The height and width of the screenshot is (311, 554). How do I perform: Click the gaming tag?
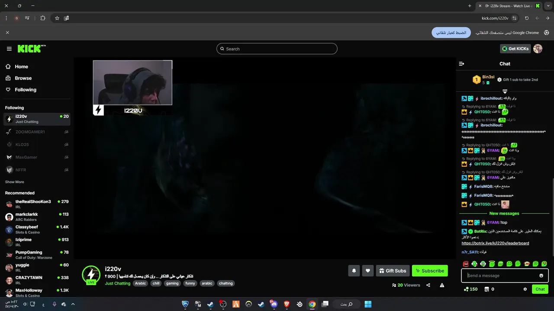pos(172,283)
